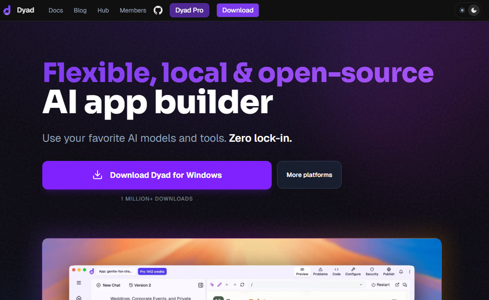This screenshot has width=489, height=300.
Task: Open the Docs page
Action: point(56,10)
